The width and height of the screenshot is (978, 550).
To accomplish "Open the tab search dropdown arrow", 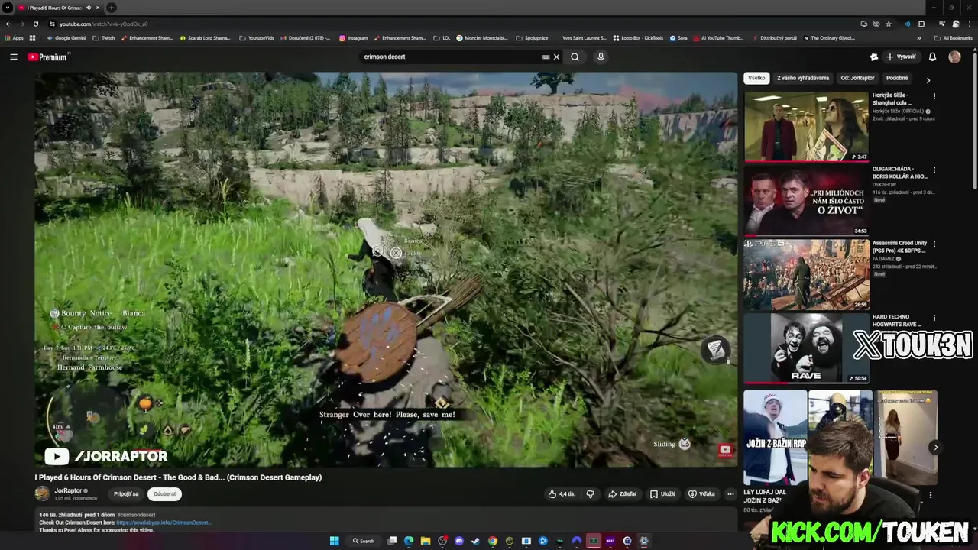I will coord(7,8).
